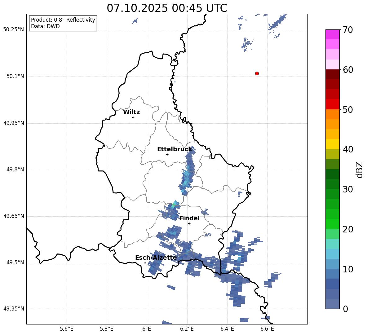The height and width of the screenshot is (335, 367).
Task: Click the 10 colorbar tick label
Action: [348, 269]
